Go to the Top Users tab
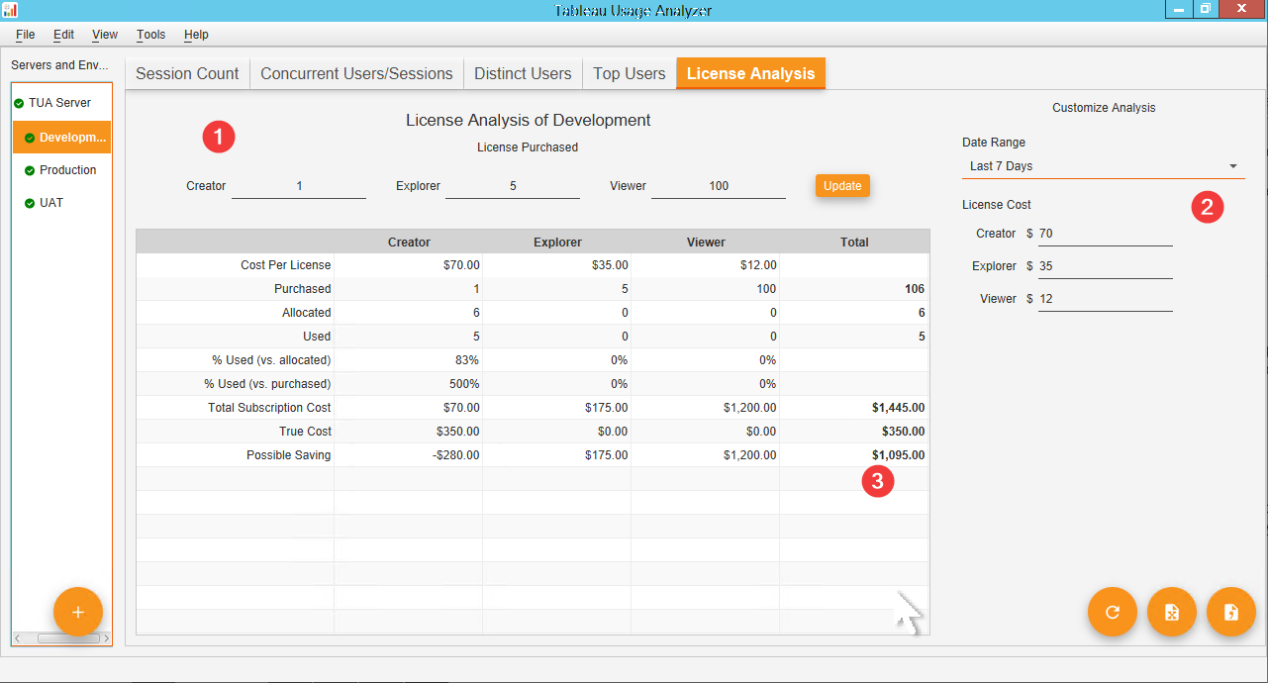The height and width of the screenshot is (683, 1268). (629, 74)
